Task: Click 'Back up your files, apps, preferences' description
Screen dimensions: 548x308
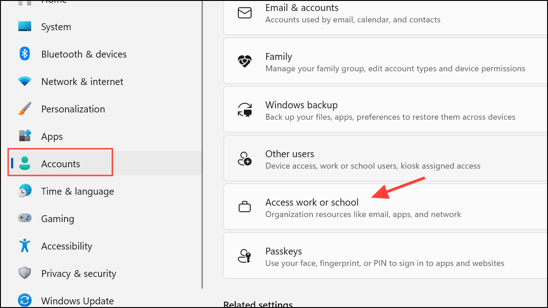Action: 390,117
